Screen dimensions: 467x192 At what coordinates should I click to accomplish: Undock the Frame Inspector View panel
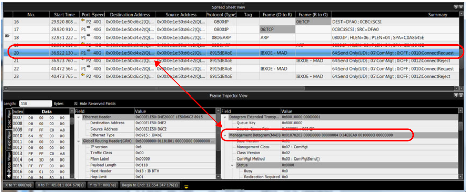click(456, 96)
